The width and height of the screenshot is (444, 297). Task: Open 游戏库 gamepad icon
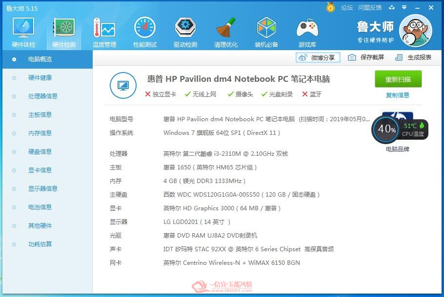coord(307,32)
